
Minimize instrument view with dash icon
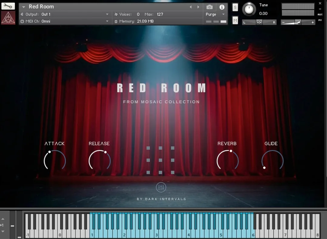point(320,9)
